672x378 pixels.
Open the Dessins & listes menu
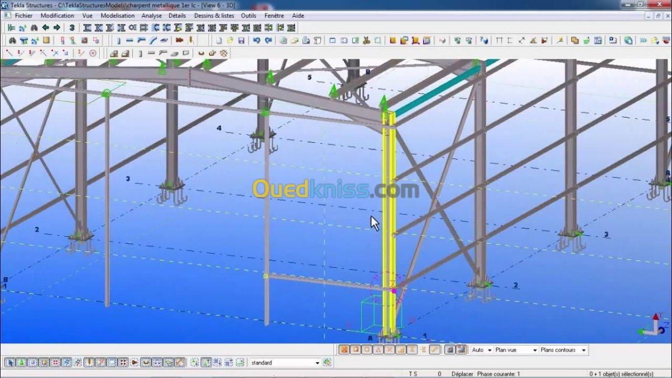(x=214, y=16)
